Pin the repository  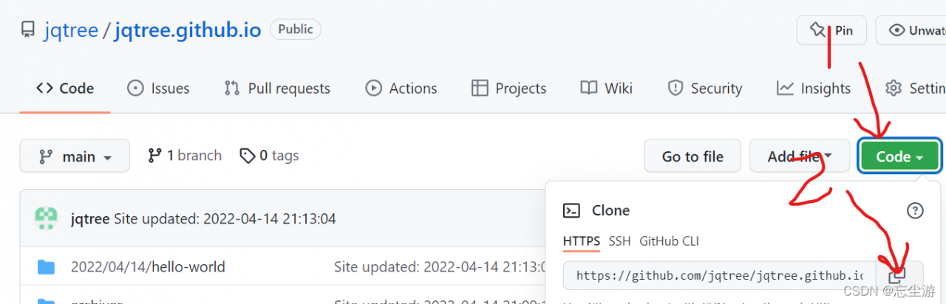pyautogui.click(x=831, y=30)
